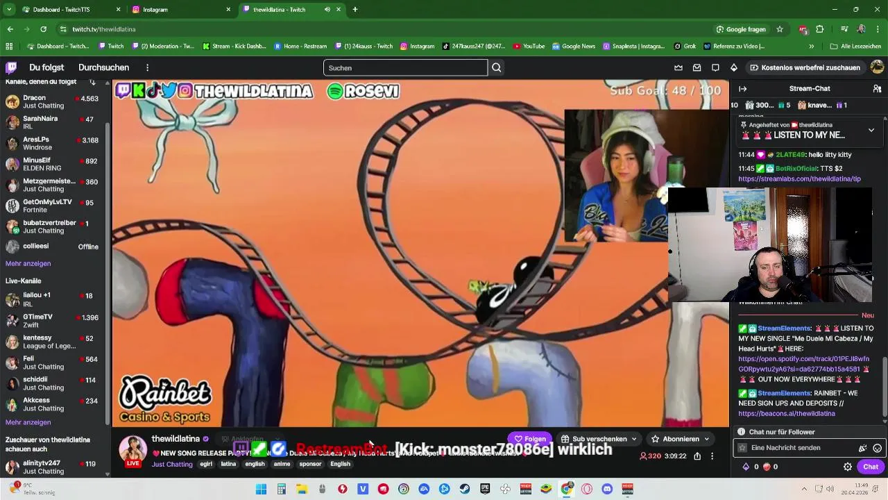888x500 pixels.
Task: Focus the Suchen search field
Action: pyautogui.click(x=405, y=67)
